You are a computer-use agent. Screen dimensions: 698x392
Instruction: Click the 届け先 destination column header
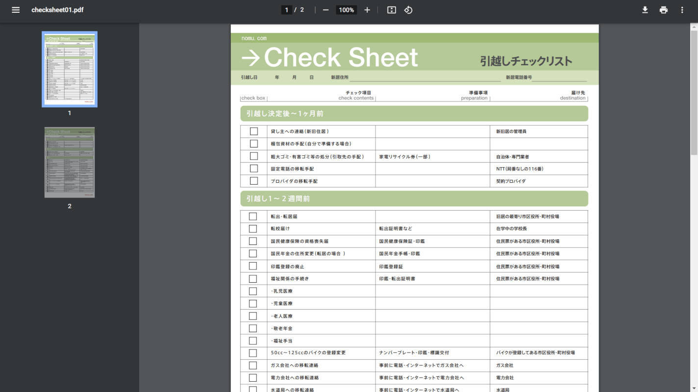573,95
